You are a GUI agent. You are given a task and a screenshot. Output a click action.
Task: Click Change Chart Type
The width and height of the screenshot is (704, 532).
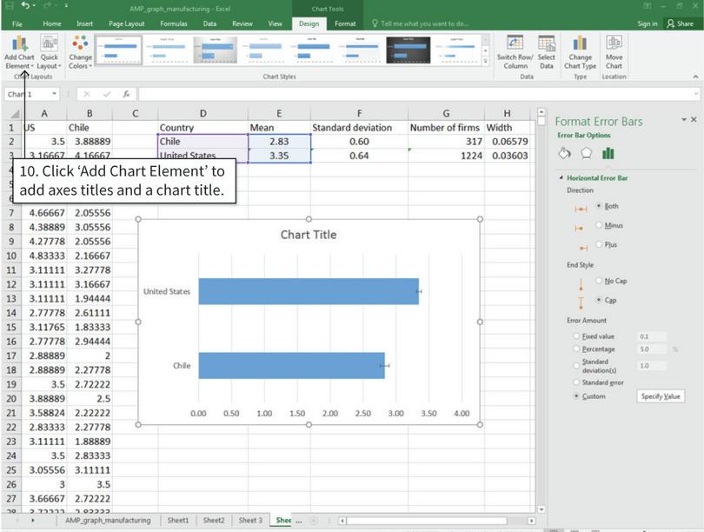tap(581, 54)
